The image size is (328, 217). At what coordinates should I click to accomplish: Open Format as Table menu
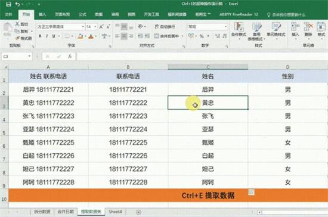tap(256, 31)
